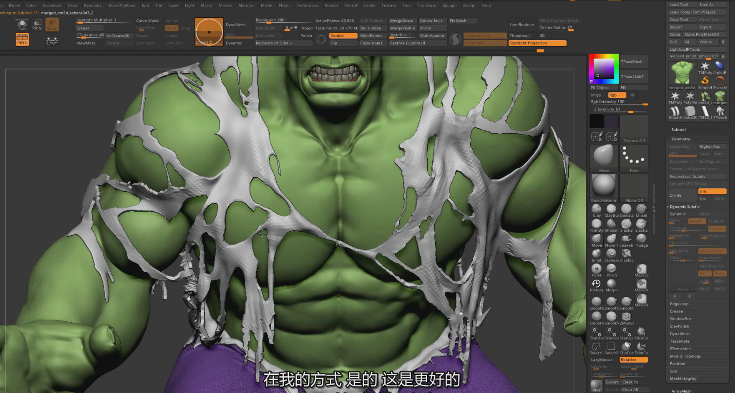Open the Stroke menu

(x=369, y=6)
